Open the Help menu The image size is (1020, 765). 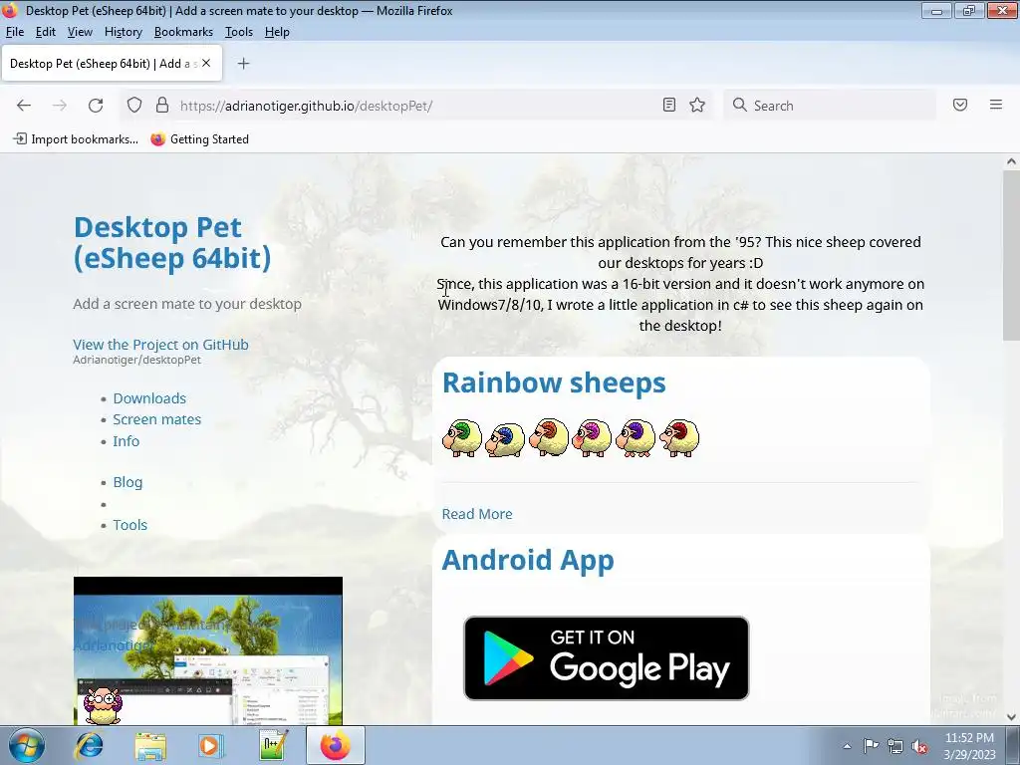click(x=277, y=32)
